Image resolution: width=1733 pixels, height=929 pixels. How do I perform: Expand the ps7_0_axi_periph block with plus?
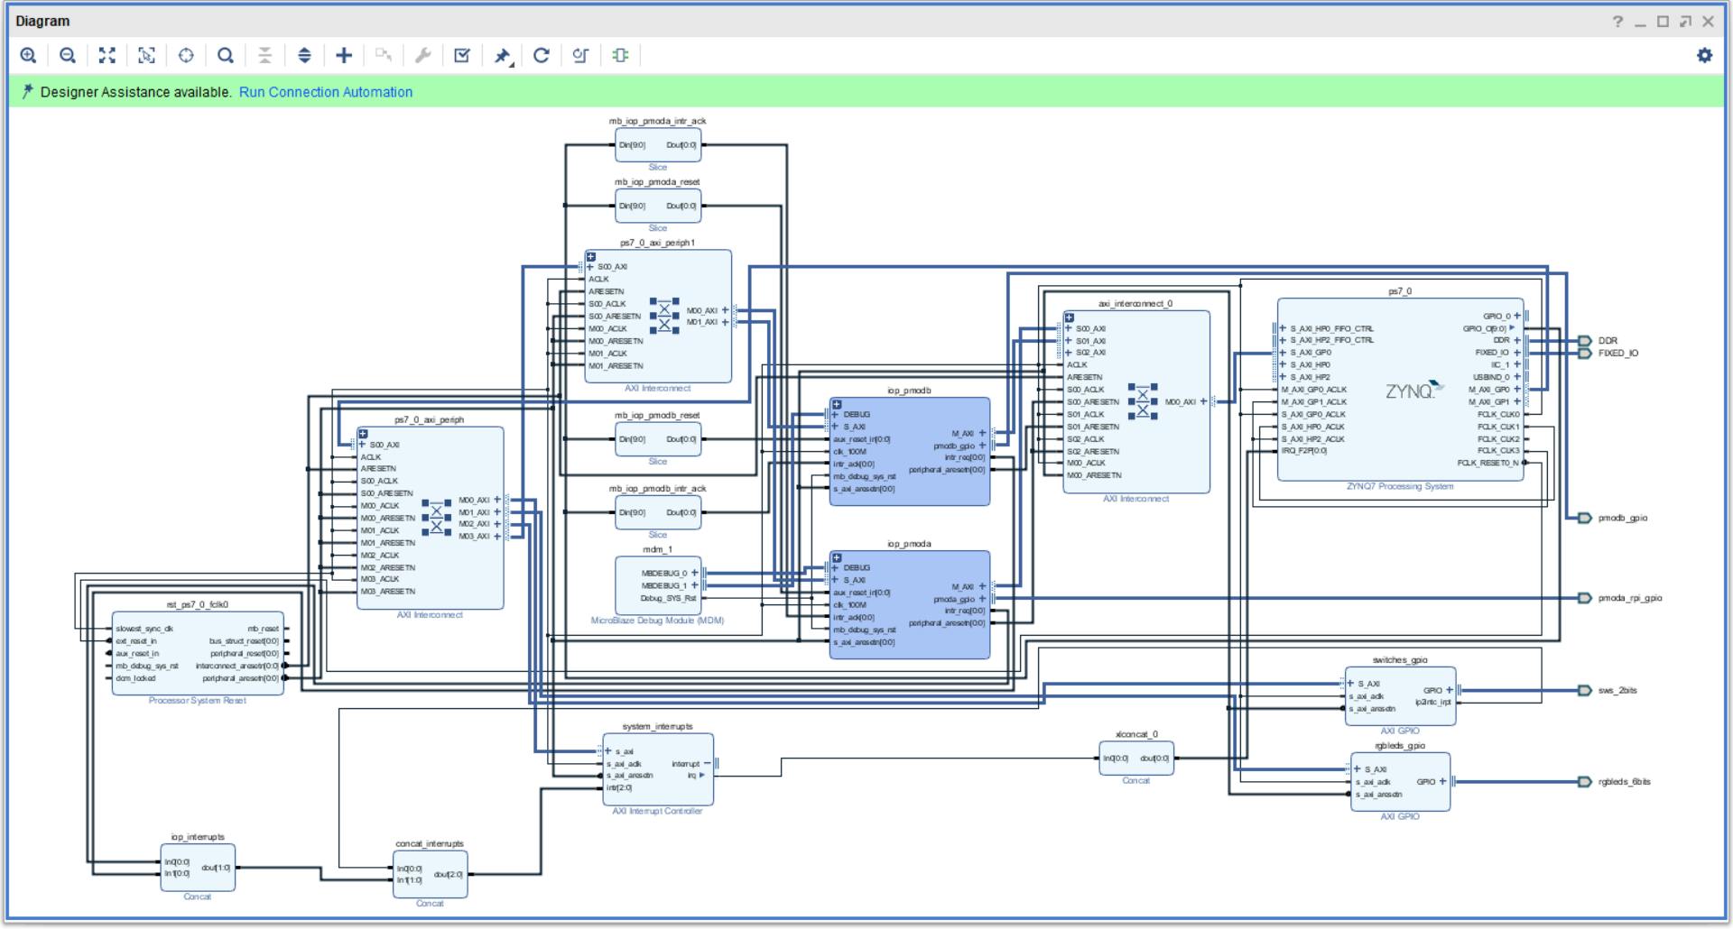point(363,434)
